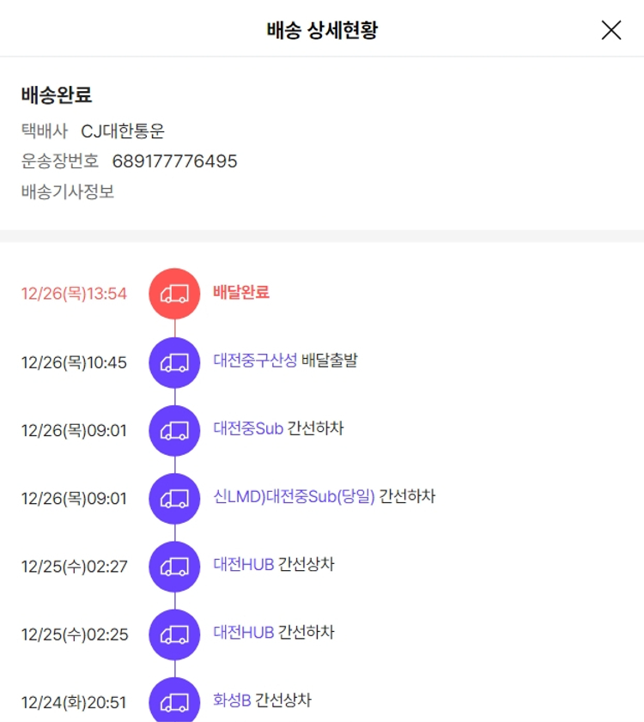Click the truck icon beside 신LMD)대전중Sub(당일)
Screen dimensions: 644x722
tap(174, 497)
